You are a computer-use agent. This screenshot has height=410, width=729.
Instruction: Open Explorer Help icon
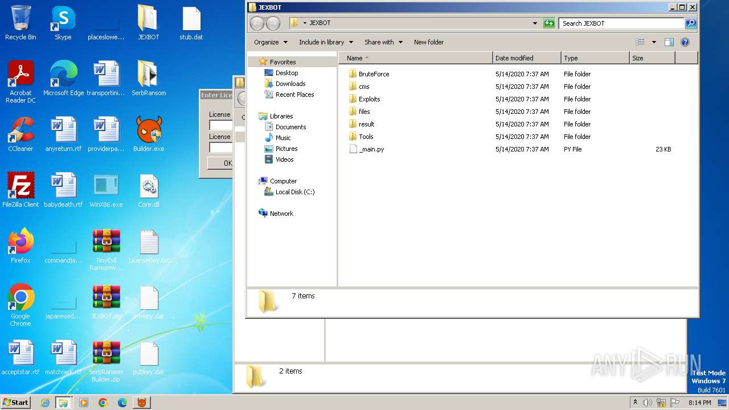(x=685, y=42)
